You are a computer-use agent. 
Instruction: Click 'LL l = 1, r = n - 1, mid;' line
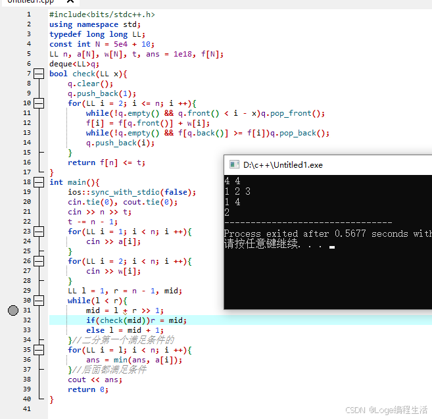pos(125,291)
